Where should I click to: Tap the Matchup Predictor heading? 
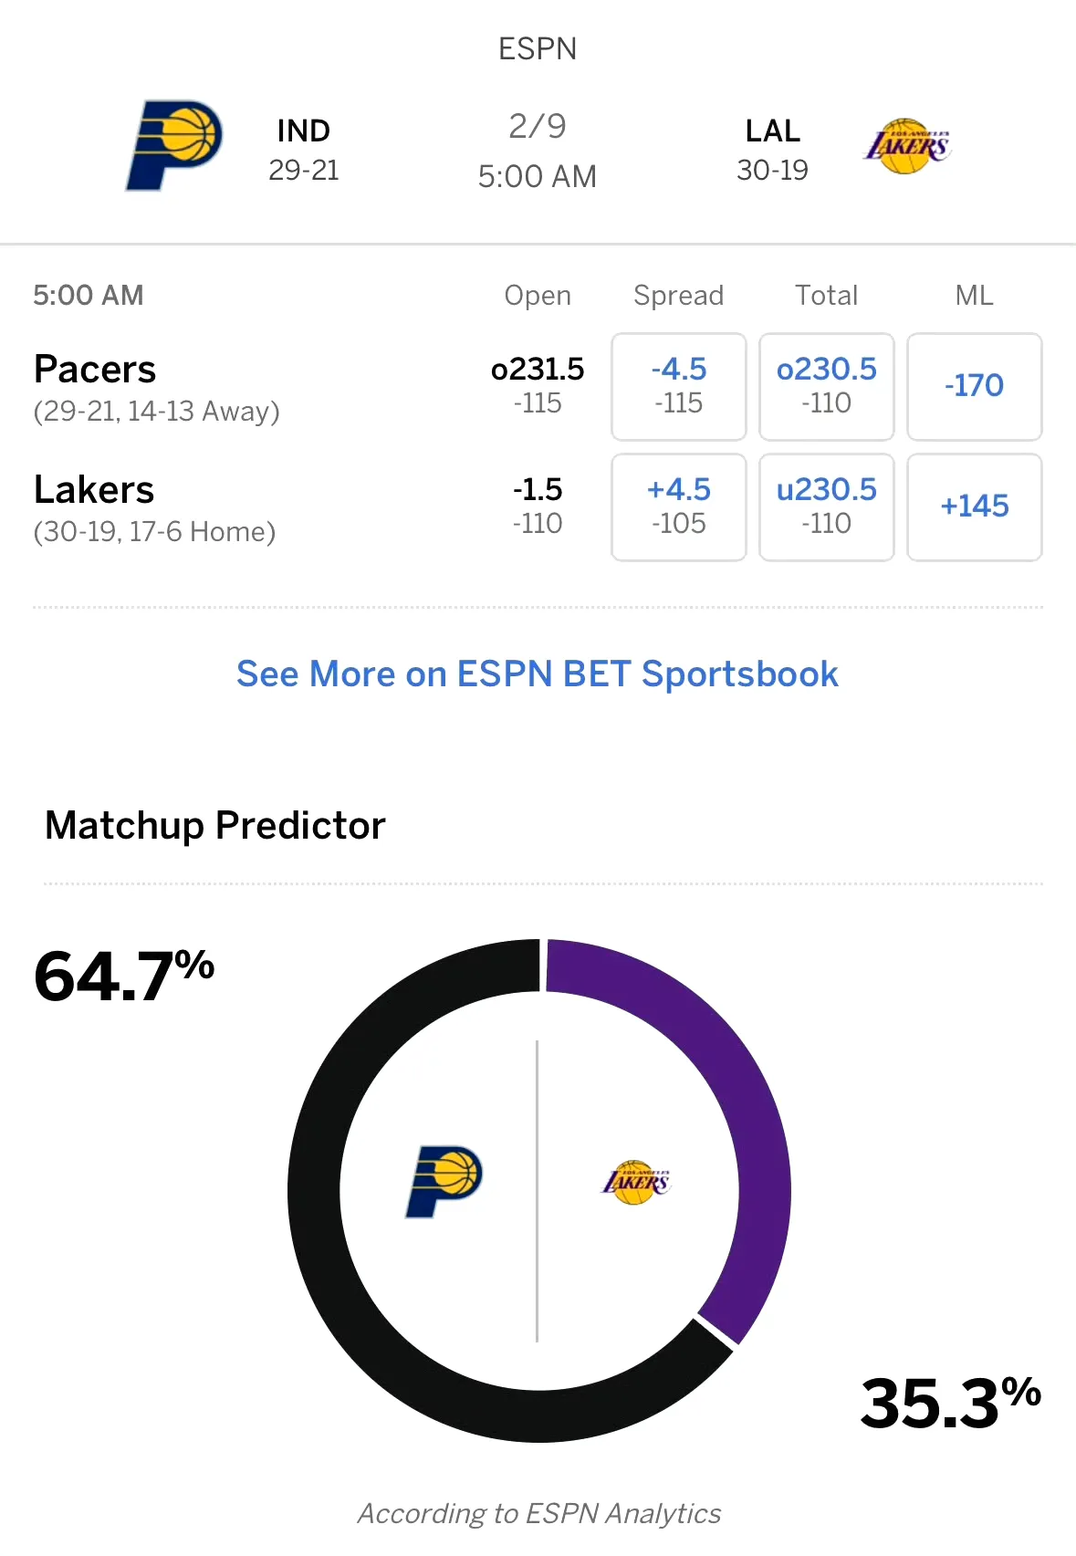click(215, 825)
